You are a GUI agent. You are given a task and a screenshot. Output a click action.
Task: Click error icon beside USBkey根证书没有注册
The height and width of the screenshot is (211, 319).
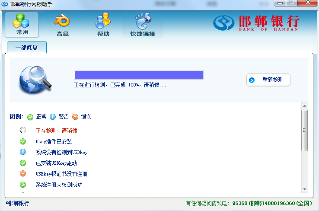coord(23,173)
